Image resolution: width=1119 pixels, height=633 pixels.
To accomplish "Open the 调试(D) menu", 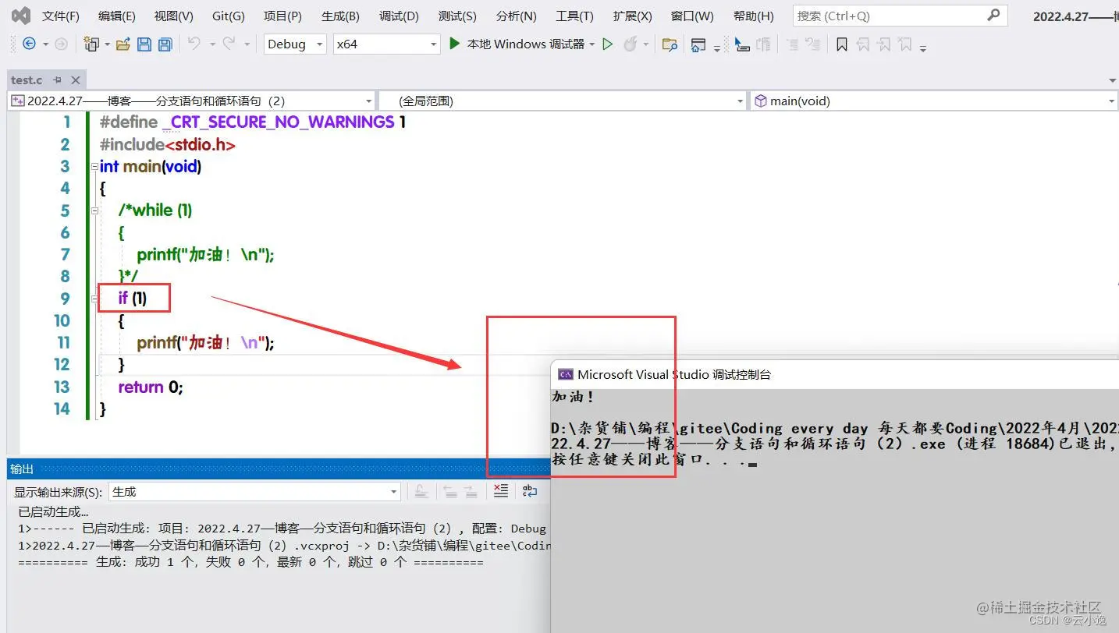I will point(399,16).
